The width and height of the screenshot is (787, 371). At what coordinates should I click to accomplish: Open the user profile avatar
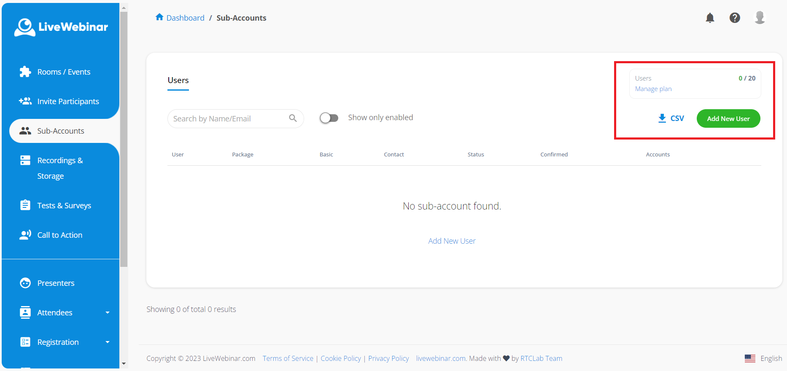pos(760,18)
